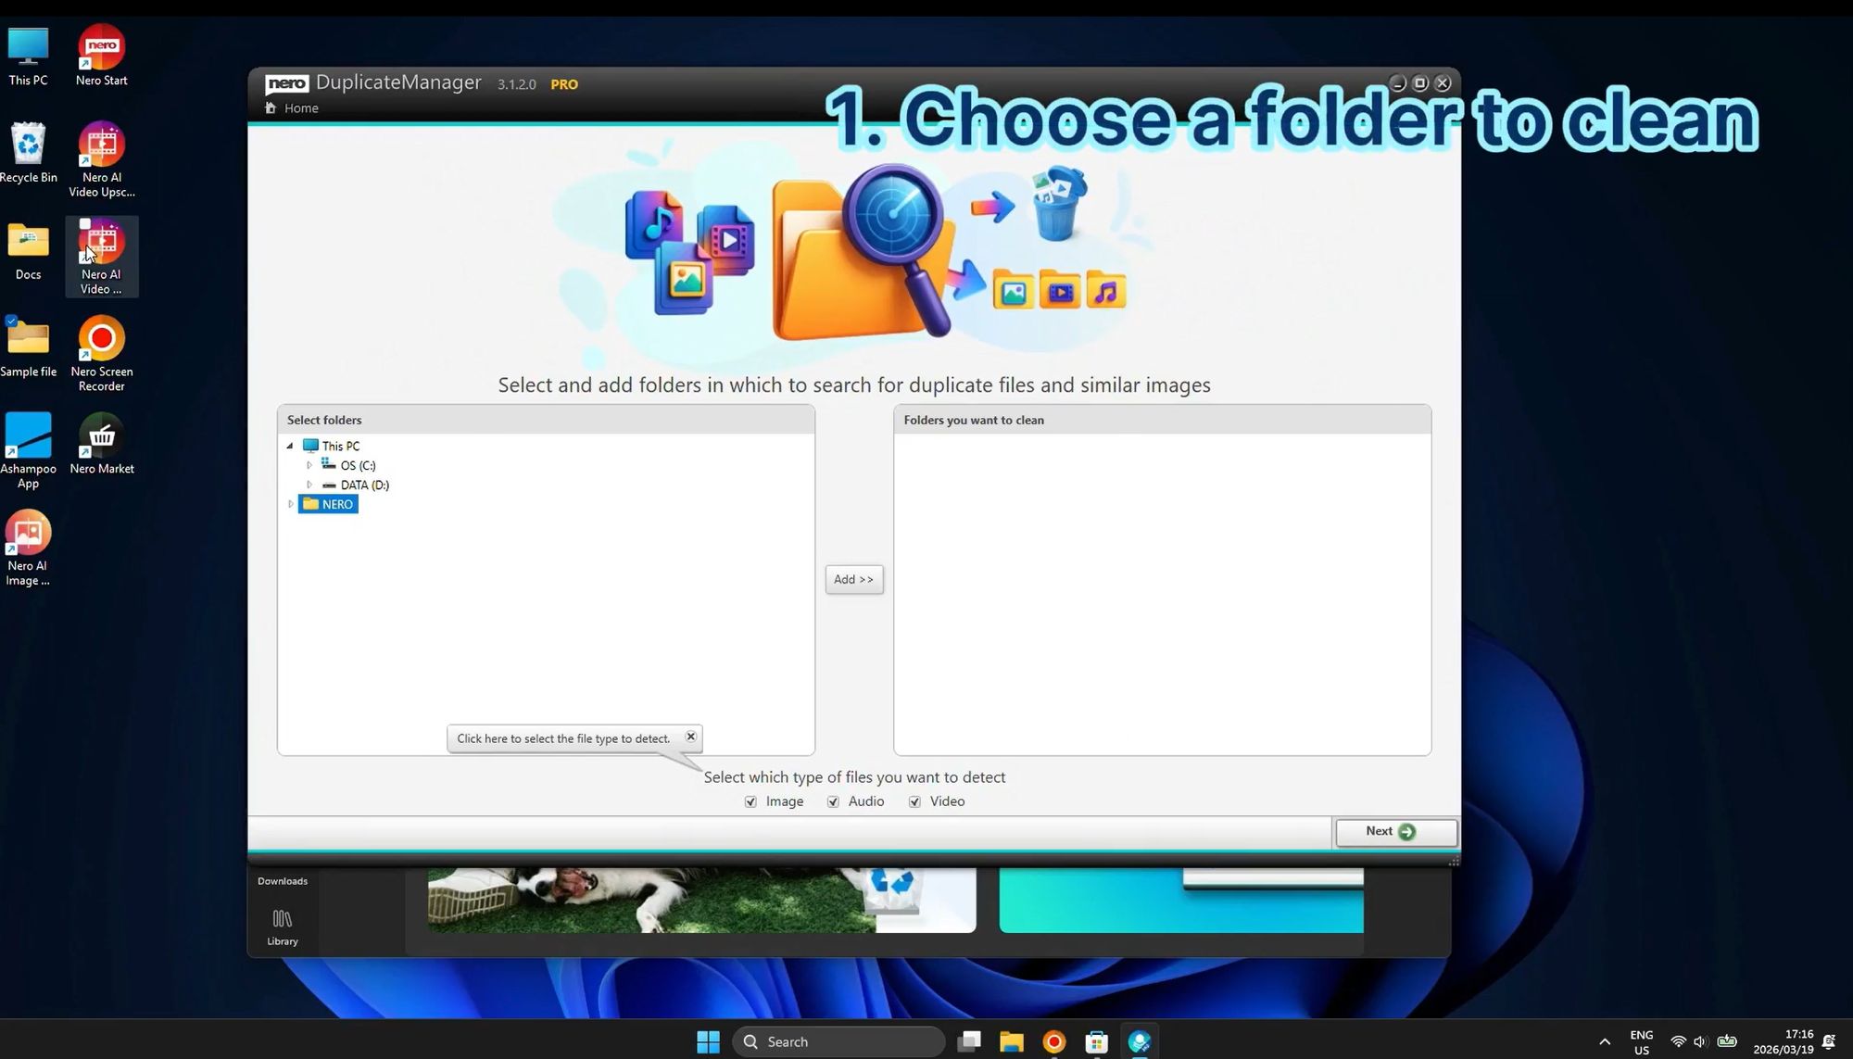
Task: Click the Add button to add folder
Action: click(852, 579)
